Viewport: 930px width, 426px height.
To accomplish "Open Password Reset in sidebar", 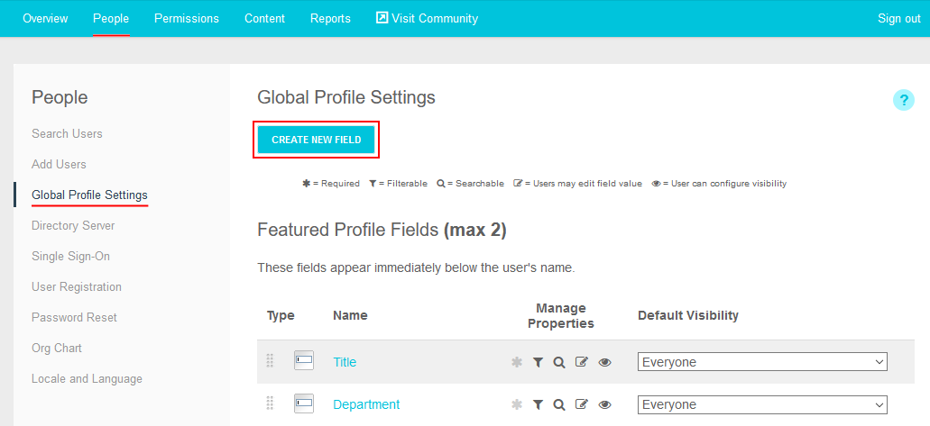I will pyautogui.click(x=74, y=318).
